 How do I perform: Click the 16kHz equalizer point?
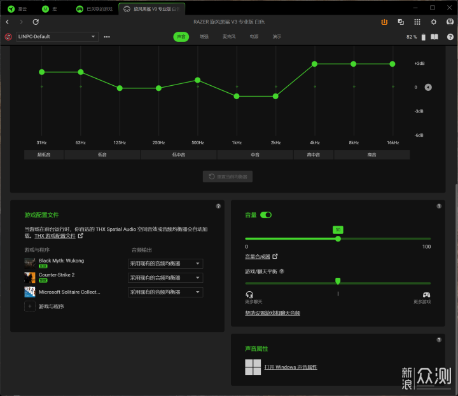tap(392, 64)
